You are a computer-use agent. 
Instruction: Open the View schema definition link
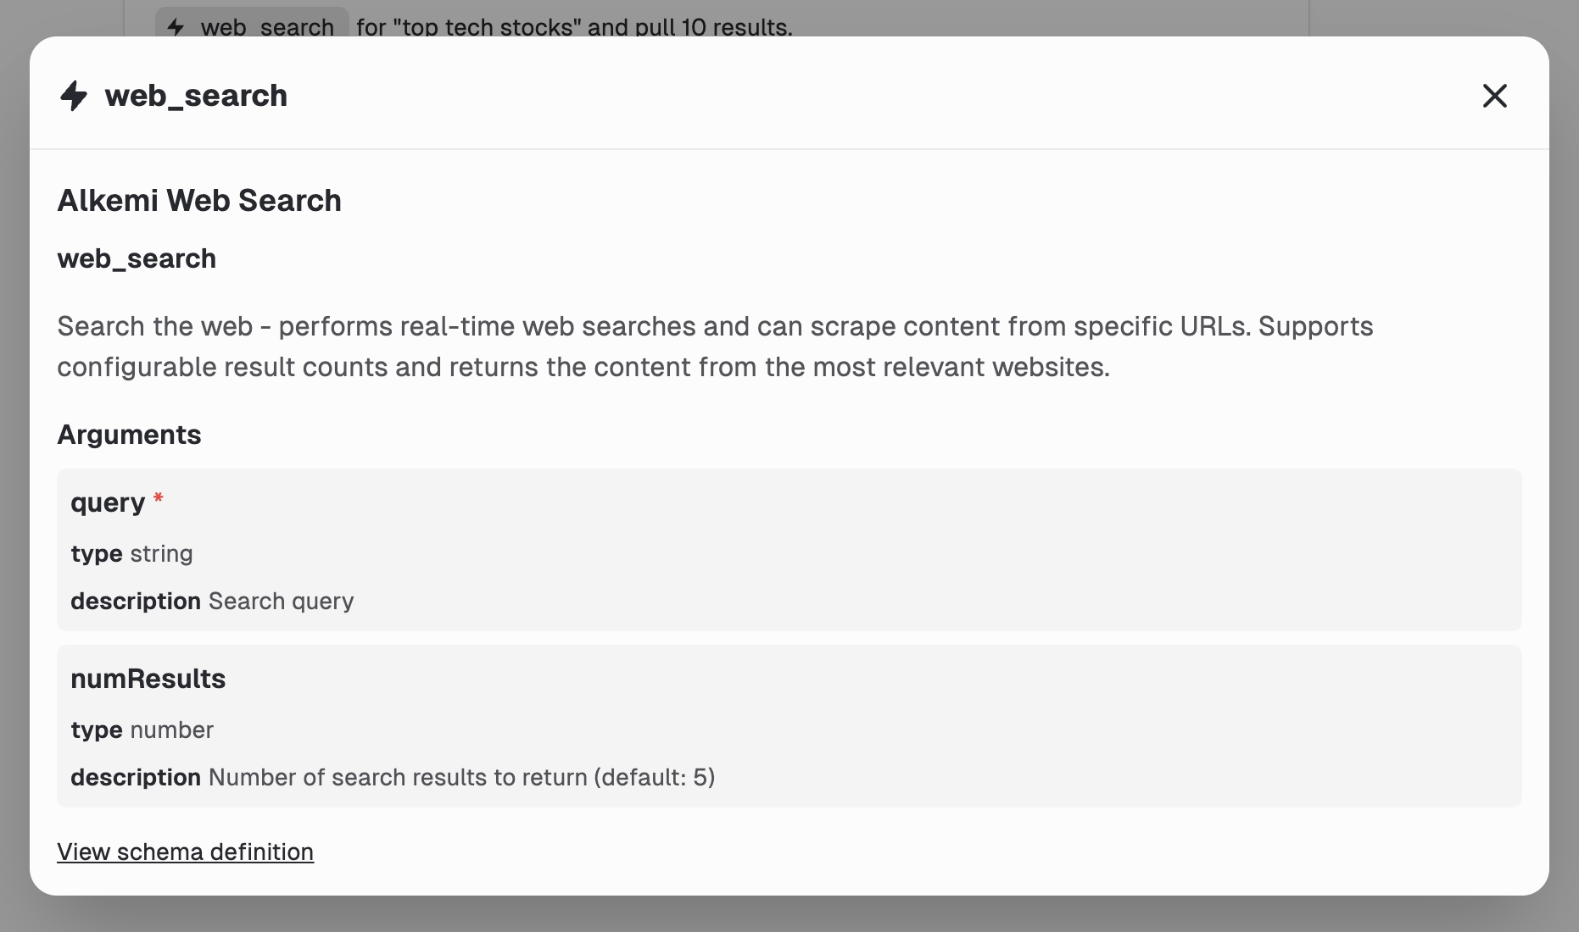point(185,852)
